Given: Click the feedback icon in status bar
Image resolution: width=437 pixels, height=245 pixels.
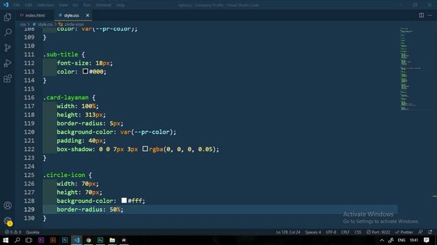Looking at the screenshot, I should [421, 232].
